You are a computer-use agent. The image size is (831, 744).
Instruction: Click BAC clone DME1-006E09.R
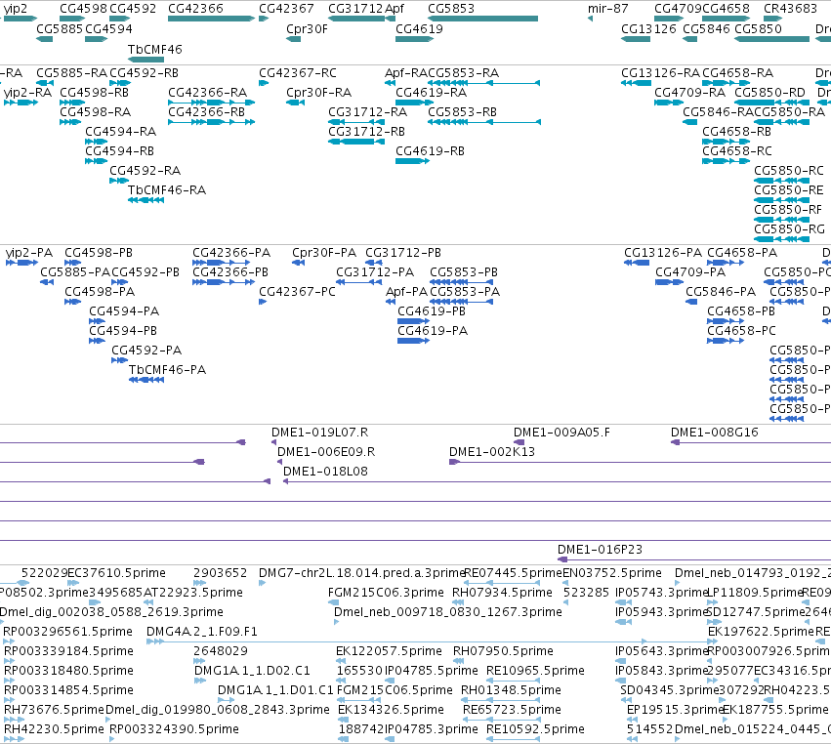click(326, 451)
